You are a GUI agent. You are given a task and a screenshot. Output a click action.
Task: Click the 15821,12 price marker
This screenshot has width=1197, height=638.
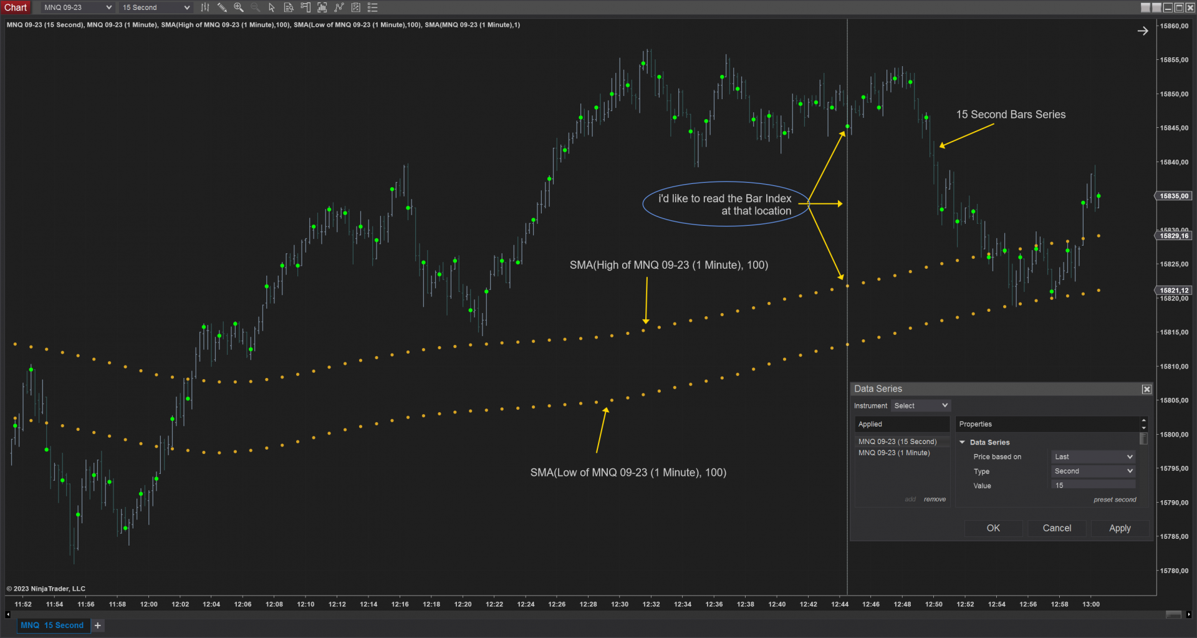(1173, 290)
